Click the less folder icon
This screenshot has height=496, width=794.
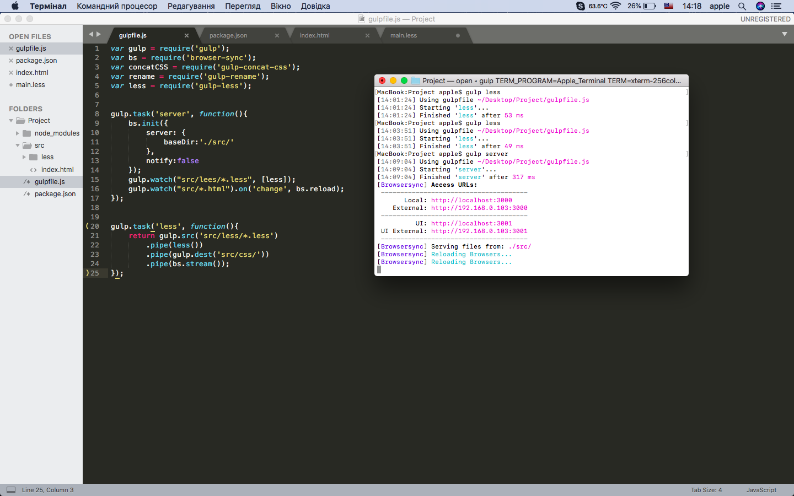pos(34,157)
